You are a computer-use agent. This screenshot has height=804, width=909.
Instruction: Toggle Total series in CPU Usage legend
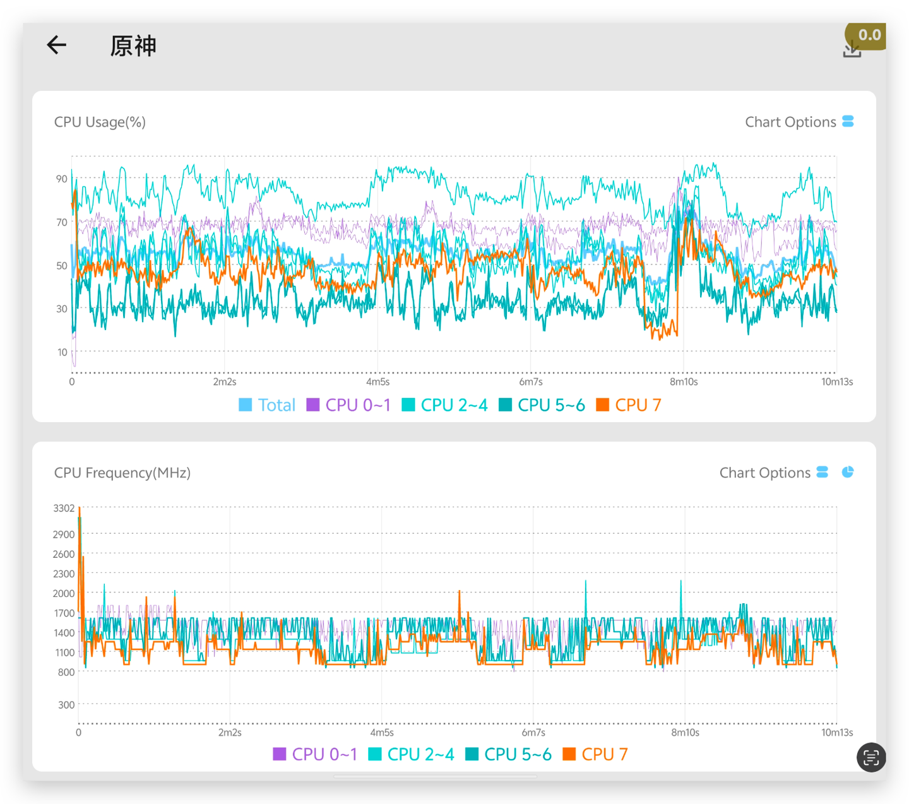click(267, 405)
